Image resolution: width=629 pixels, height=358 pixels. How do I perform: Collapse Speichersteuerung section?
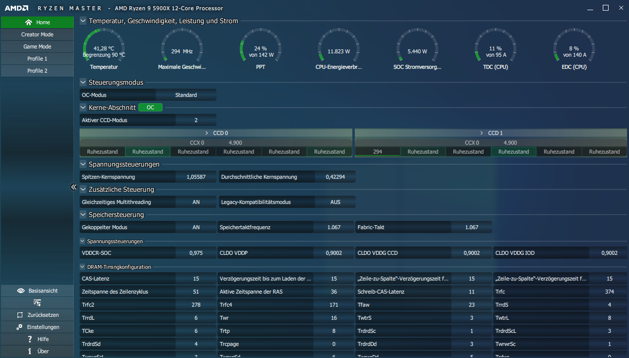point(83,215)
